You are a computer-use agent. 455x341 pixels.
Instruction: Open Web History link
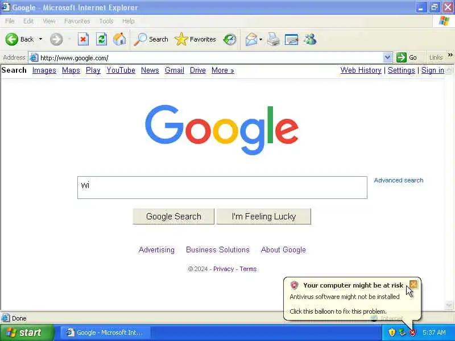point(361,70)
